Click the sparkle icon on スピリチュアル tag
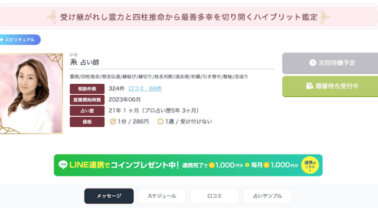 tap(2, 40)
